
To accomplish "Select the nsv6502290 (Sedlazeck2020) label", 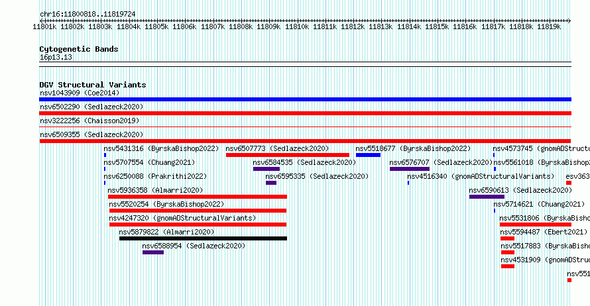I will coord(91,107).
